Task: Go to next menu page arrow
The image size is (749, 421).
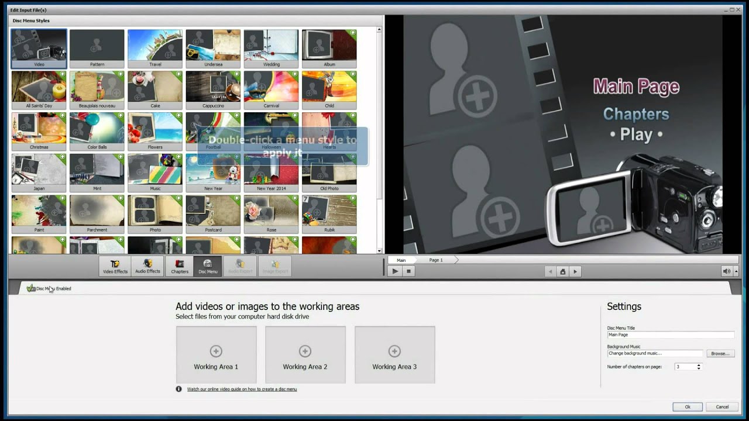Action: tap(575, 271)
